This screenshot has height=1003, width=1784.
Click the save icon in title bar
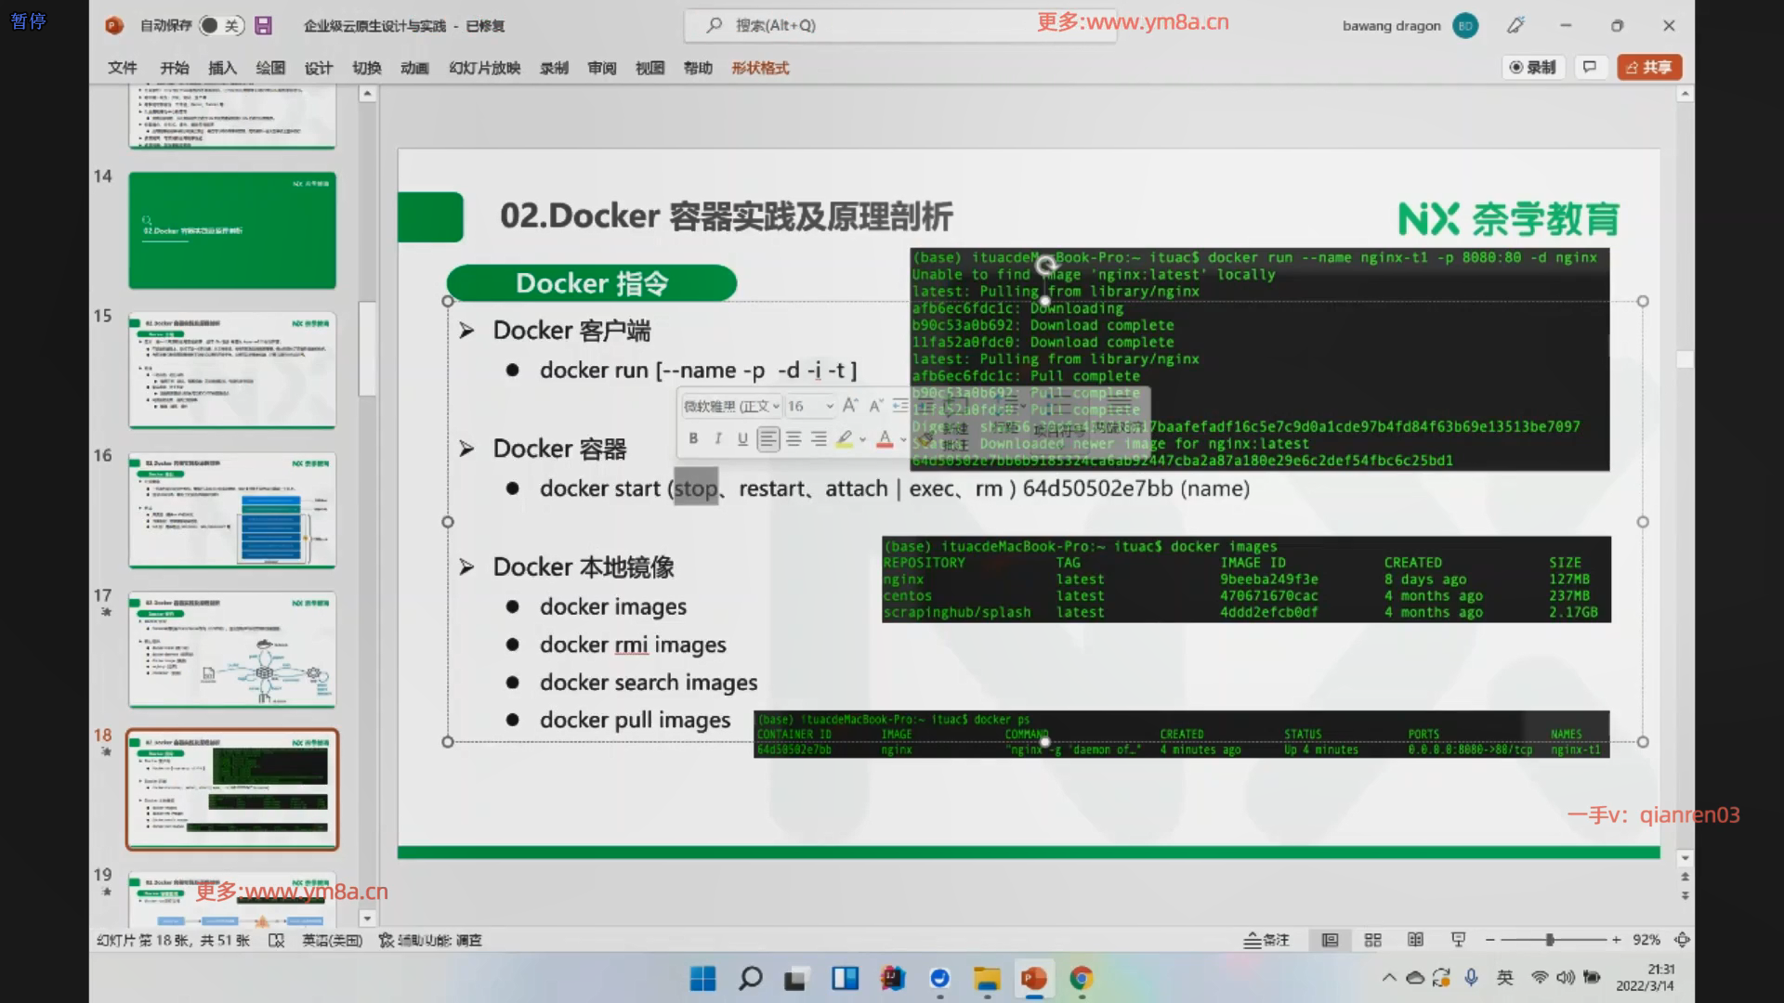pyautogui.click(x=264, y=26)
